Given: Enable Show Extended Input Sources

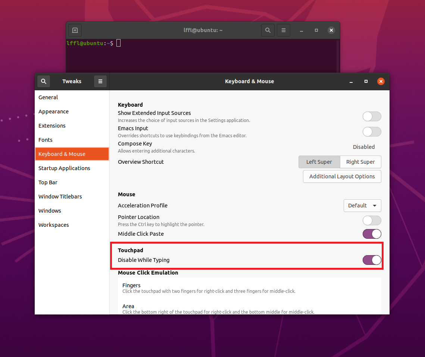Looking at the screenshot, I should (x=372, y=116).
